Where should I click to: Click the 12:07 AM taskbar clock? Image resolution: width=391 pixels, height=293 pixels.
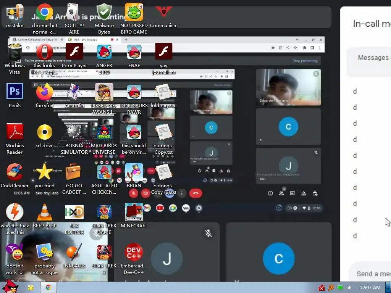[x=370, y=288]
